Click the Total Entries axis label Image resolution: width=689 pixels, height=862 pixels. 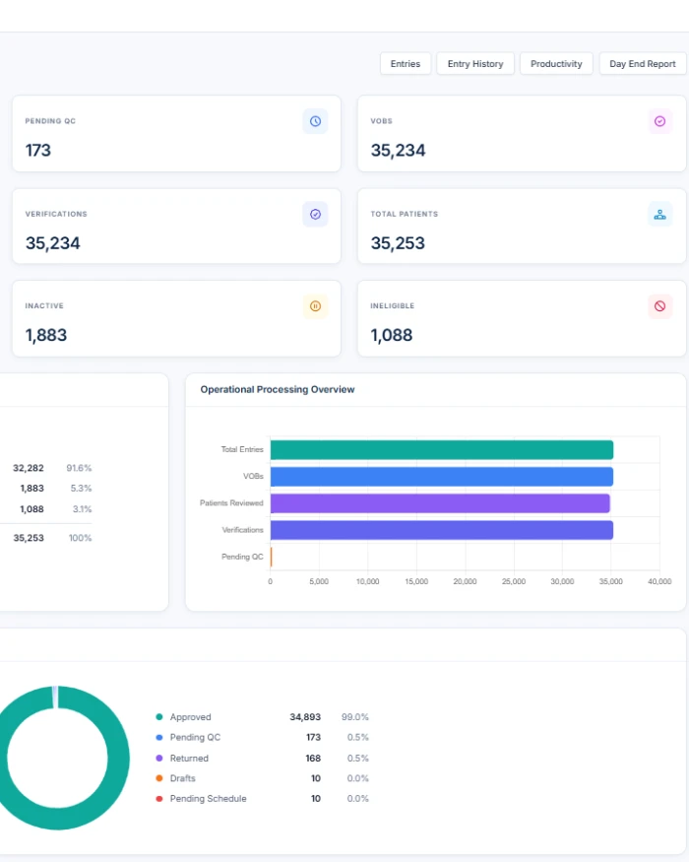[242, 449]
